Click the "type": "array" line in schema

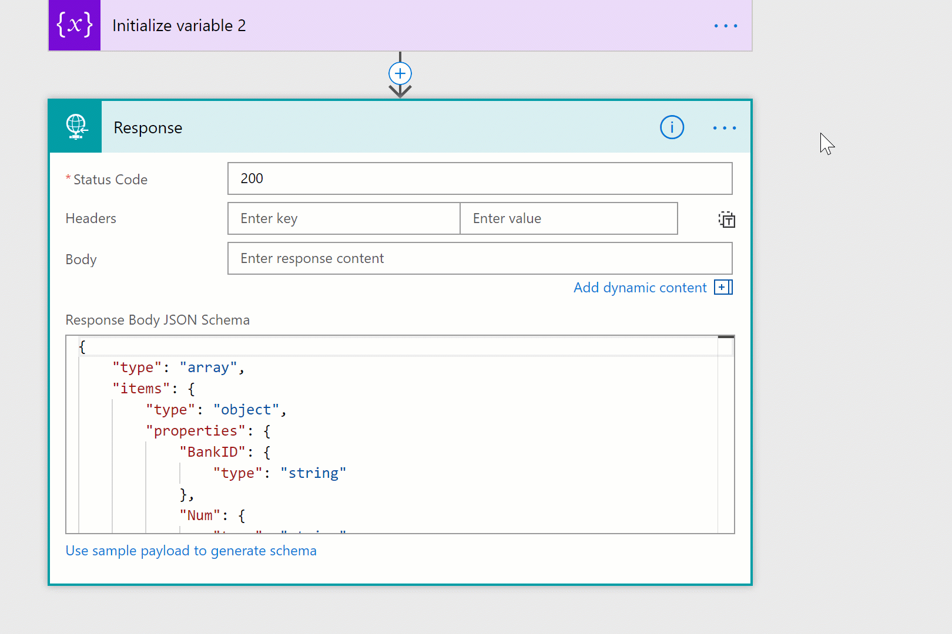178,367
